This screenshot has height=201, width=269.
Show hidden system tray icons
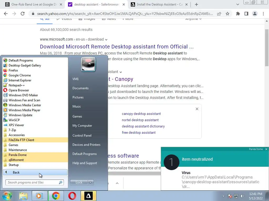click(x=223, y=196)
